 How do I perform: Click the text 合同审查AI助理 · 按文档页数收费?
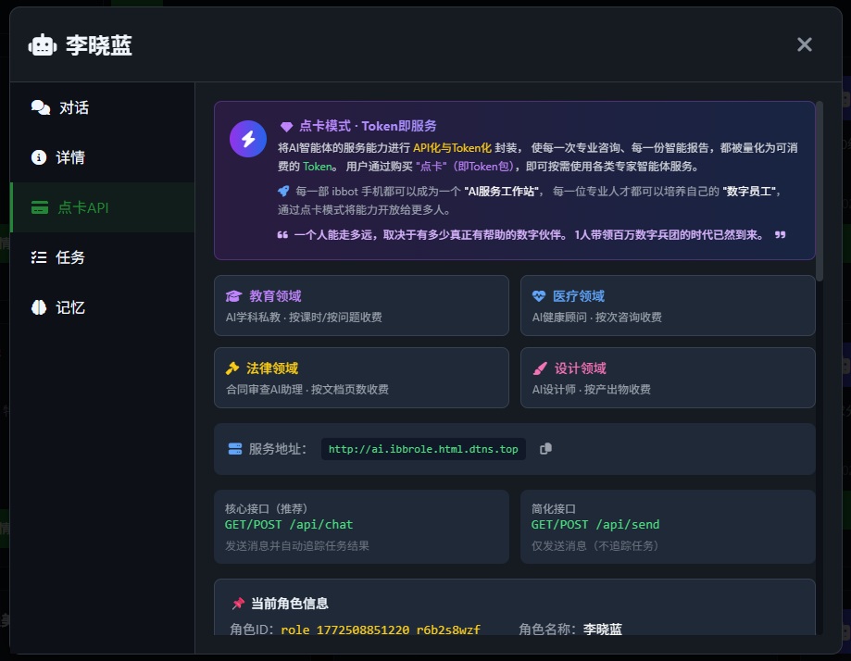[x=307, y=390]
